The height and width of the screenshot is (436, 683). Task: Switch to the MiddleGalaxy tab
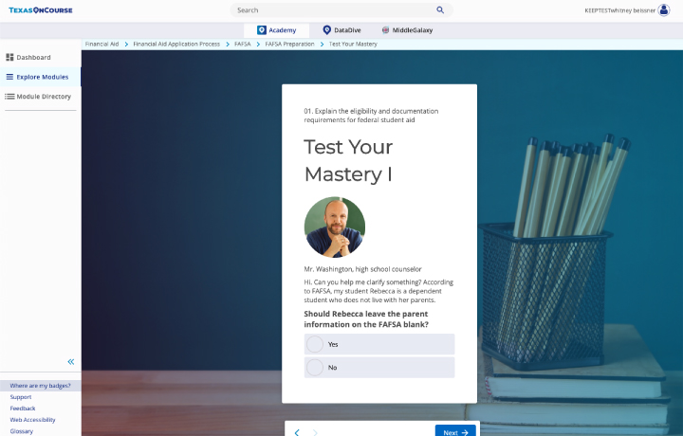click(x=407, y=30)
